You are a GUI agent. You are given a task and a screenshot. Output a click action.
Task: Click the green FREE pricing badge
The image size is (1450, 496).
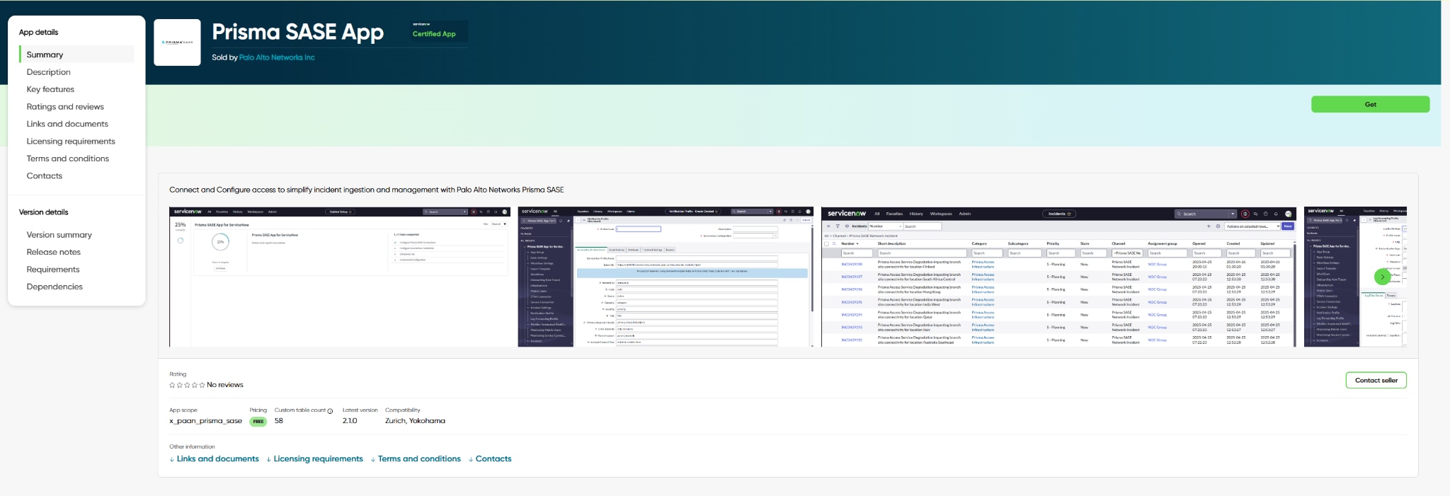click(x=258, y=421)
